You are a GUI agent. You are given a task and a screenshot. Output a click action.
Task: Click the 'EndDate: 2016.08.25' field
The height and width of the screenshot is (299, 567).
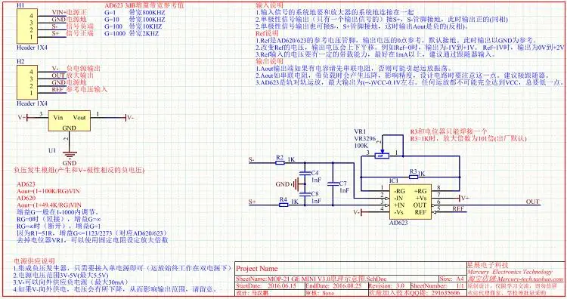point(333,285)
